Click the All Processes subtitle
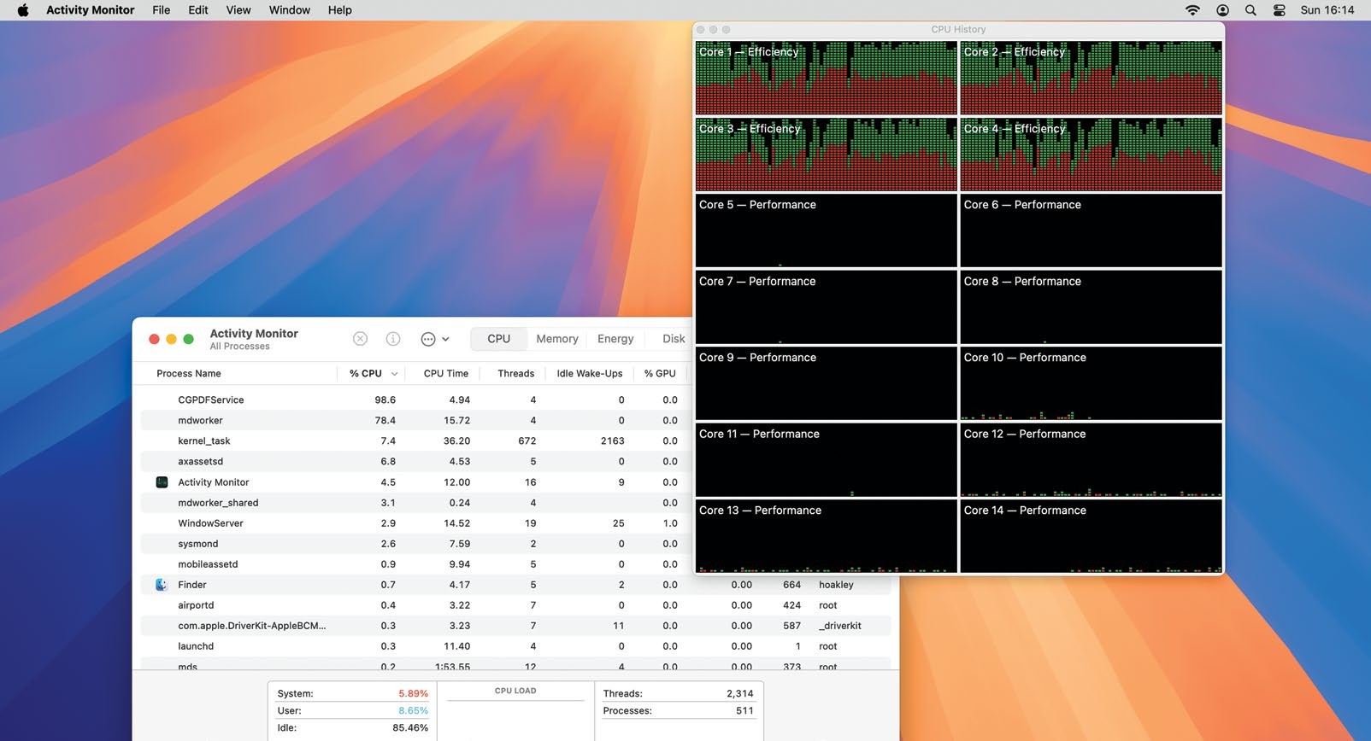This screenshot has width=1371, height=741. [239, 347]
